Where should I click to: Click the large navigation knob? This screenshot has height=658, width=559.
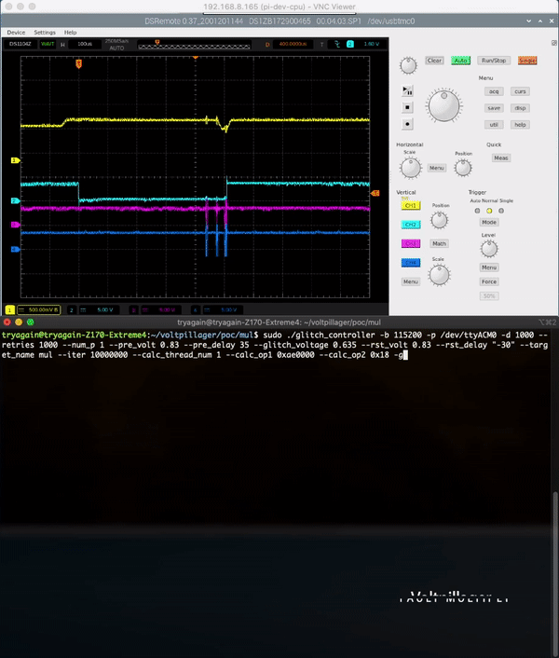(x=444, y=105)
